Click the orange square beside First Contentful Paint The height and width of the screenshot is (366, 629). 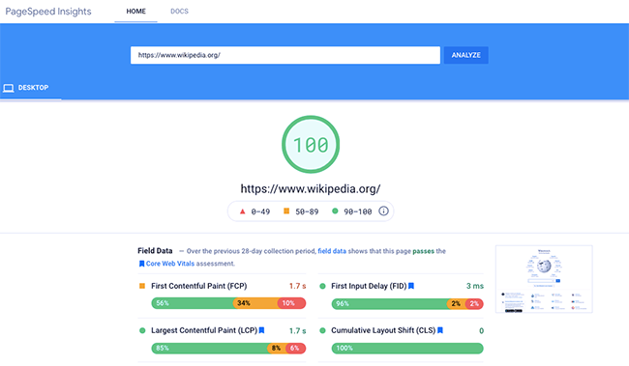click(x=142, y=286)
